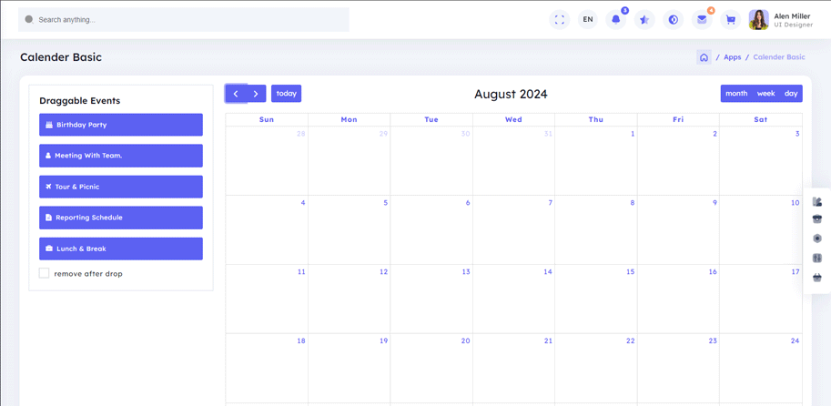Go to the previous month
The image size is (831, 406).
coord(236,94)
